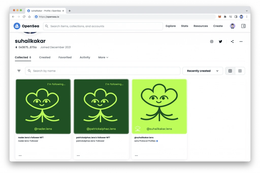Open the filter list icon beside search
The height and width of the screenshot is (174, 260).
(19, 71)
